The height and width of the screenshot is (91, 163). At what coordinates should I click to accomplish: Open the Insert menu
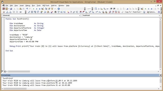coord(22,6)
